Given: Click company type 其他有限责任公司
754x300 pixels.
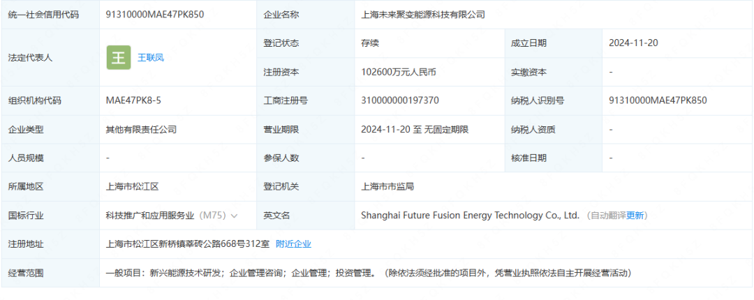Looking at the screenshot, I should (141, 129).
